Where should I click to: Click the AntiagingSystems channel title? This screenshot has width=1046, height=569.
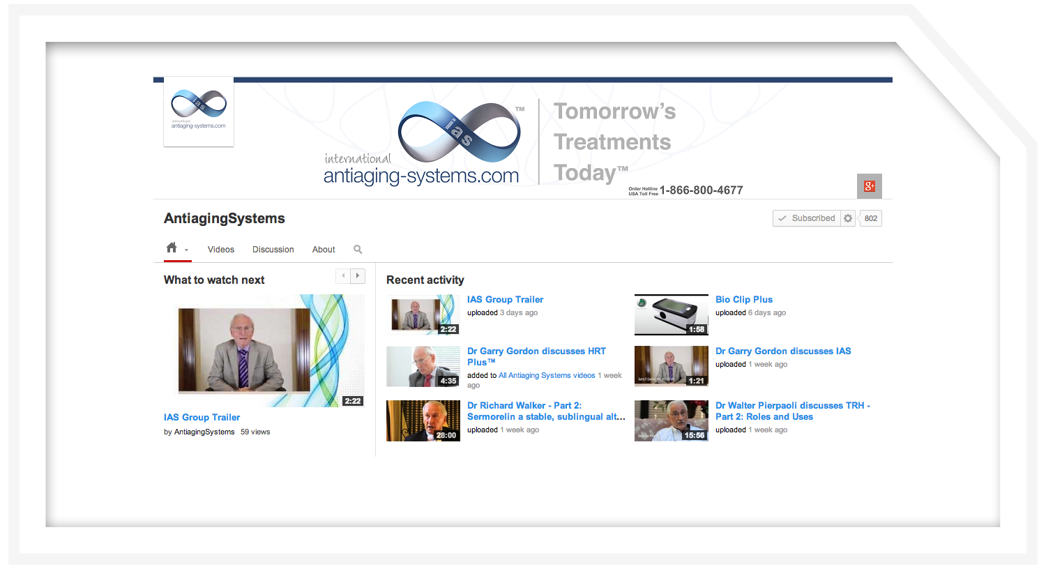click(225, 218)
